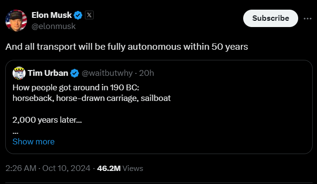317x184 pixels.
Task: Open Tim Urban's avatar in quoted post
Action: tap(19, 73)
